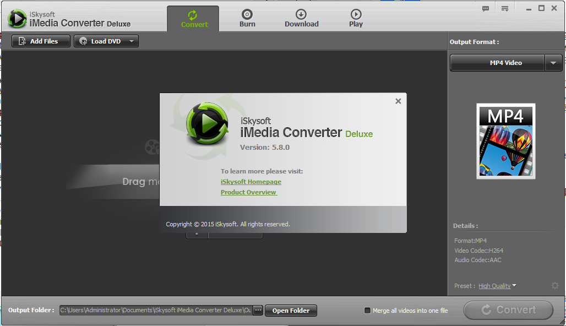Close the About dialog with the X

(x=398, y=101)
